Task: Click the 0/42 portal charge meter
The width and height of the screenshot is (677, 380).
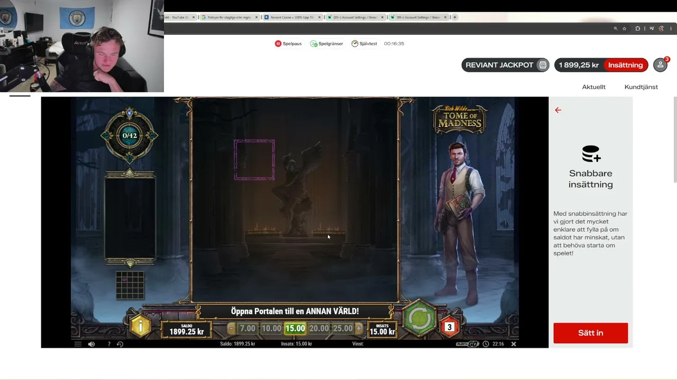Action: click(130, 136)
